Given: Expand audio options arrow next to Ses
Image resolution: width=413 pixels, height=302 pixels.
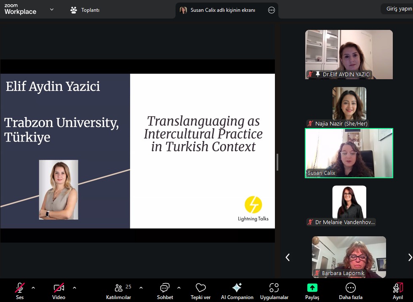Looking at the screenshot, I should tap(33, 288).
